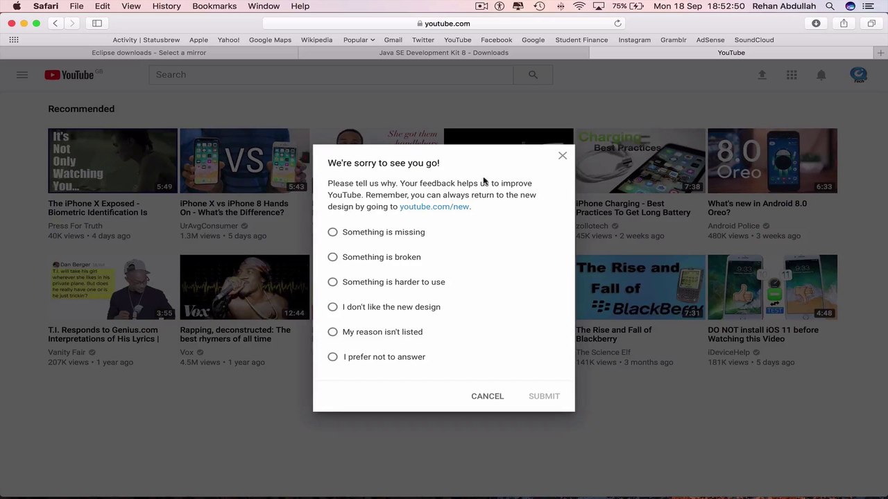
Task: Open Time Machine menu bar icon
Action: click(x=540, y=6)
